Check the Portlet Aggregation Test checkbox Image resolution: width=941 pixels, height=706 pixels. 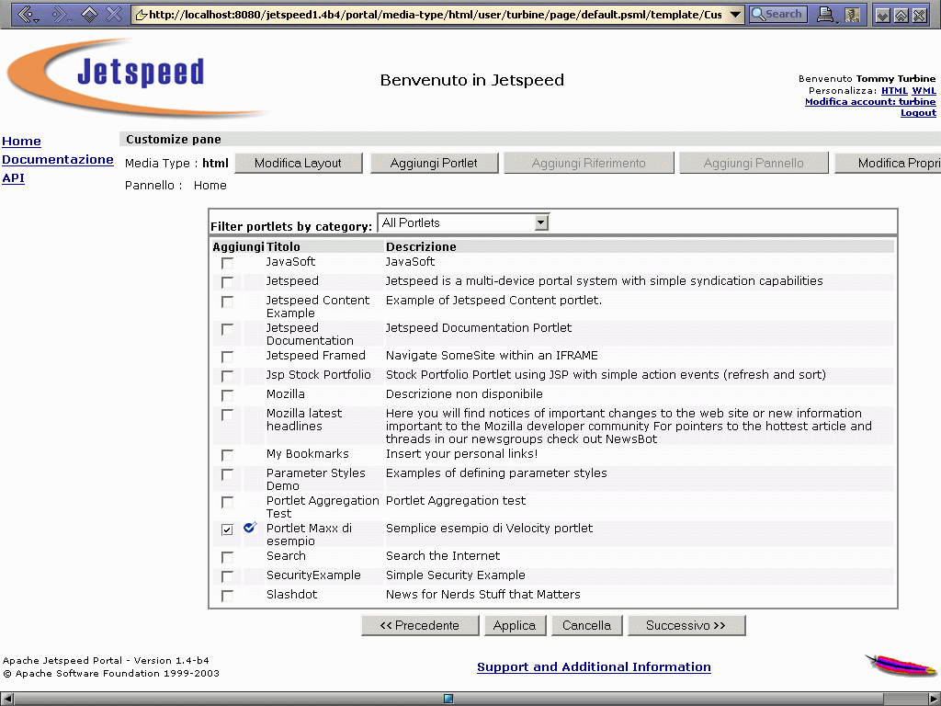click(x=227, y=502)
